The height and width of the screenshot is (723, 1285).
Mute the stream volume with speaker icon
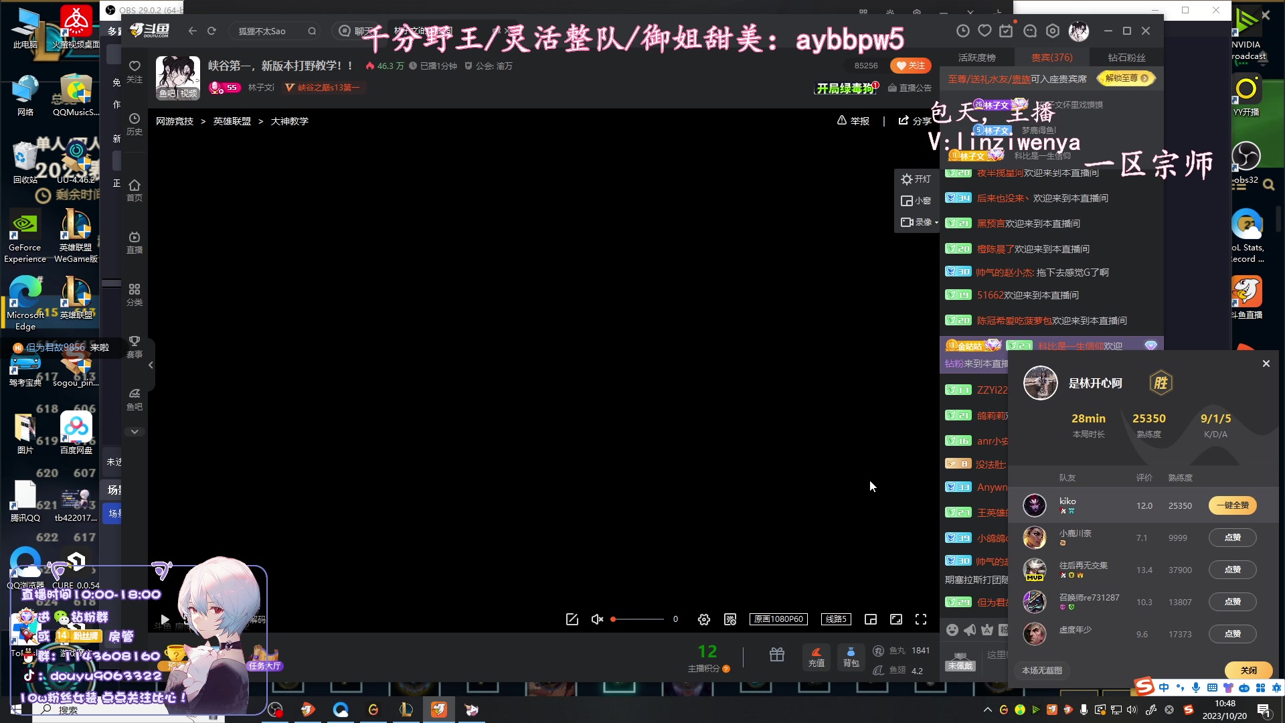coord(596,619)
